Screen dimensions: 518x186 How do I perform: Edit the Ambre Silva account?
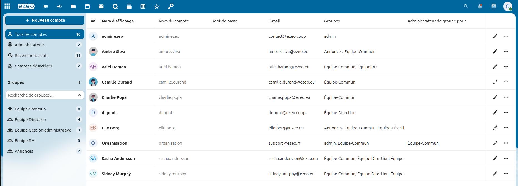coord(495,51)
